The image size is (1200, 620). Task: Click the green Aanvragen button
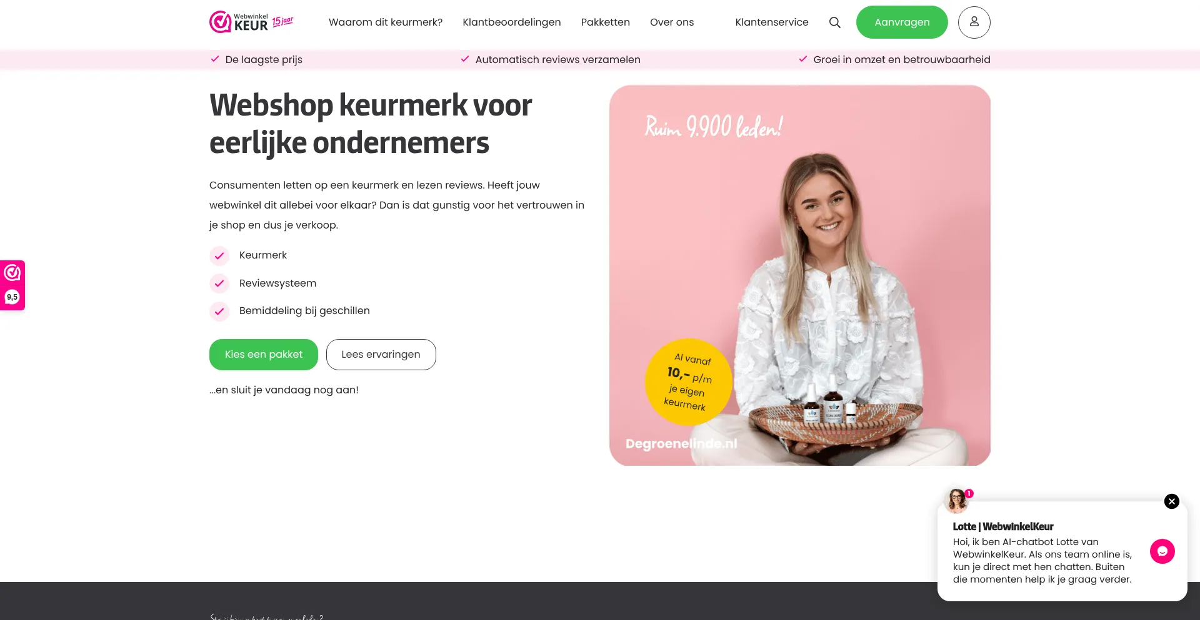(902, 22)
